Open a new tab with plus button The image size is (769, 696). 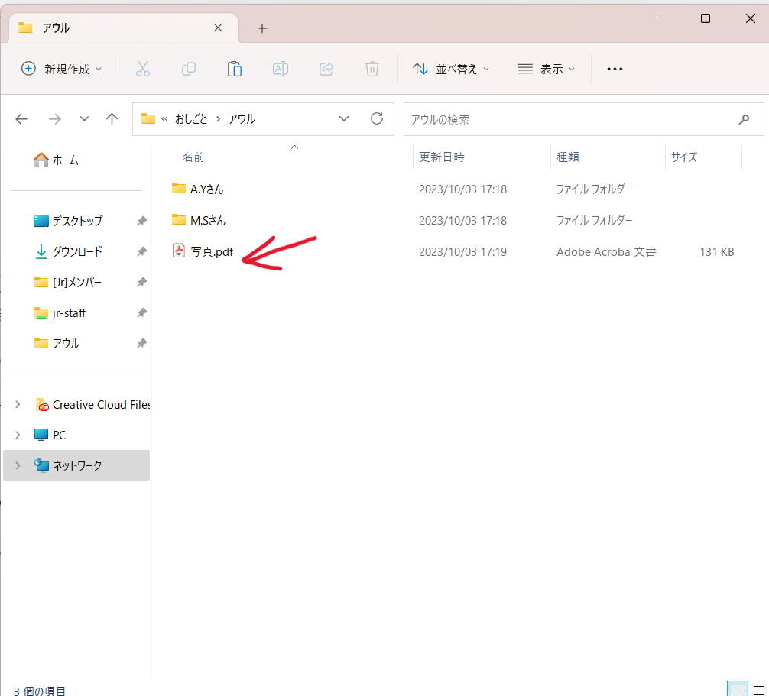[262, 28]
